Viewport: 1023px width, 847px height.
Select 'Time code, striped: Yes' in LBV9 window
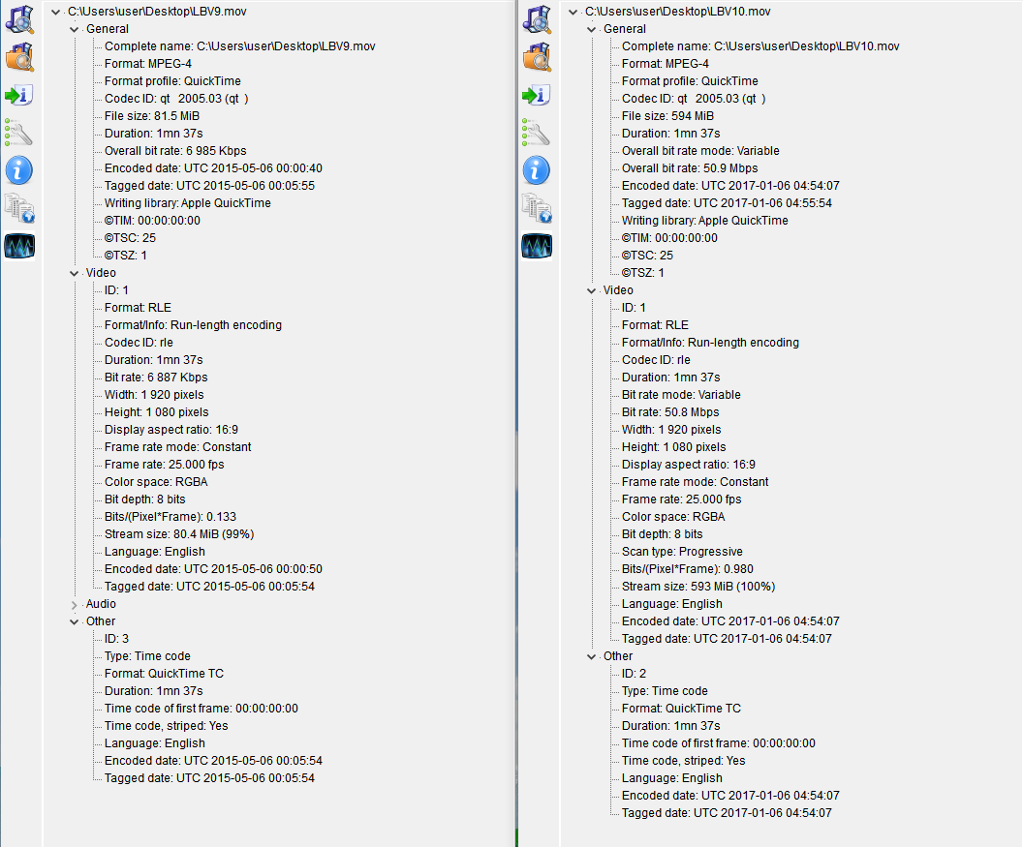[x=167, y=726]
